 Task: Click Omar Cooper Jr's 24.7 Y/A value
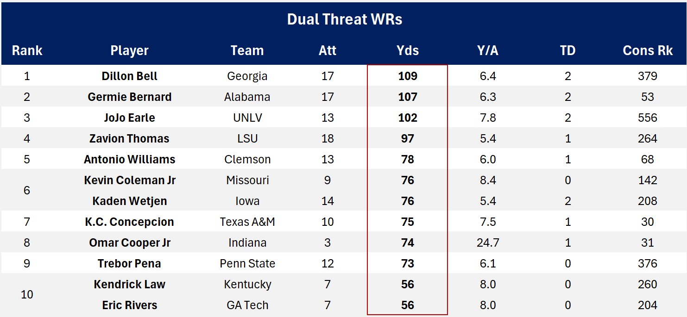point(488,242)
